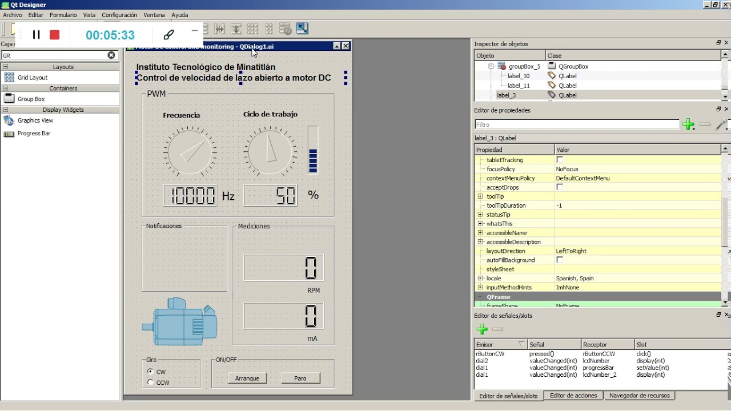731x411 pixels.
Task: Toggle the tabletTracking checkbox
Action: tap(560, 160)
